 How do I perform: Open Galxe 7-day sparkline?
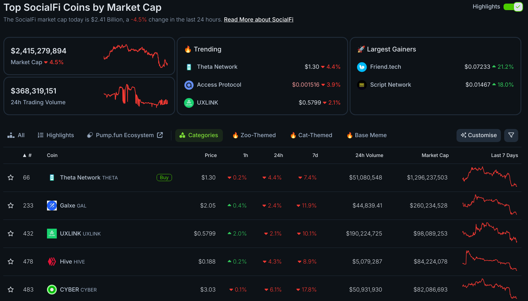(490, 205)
